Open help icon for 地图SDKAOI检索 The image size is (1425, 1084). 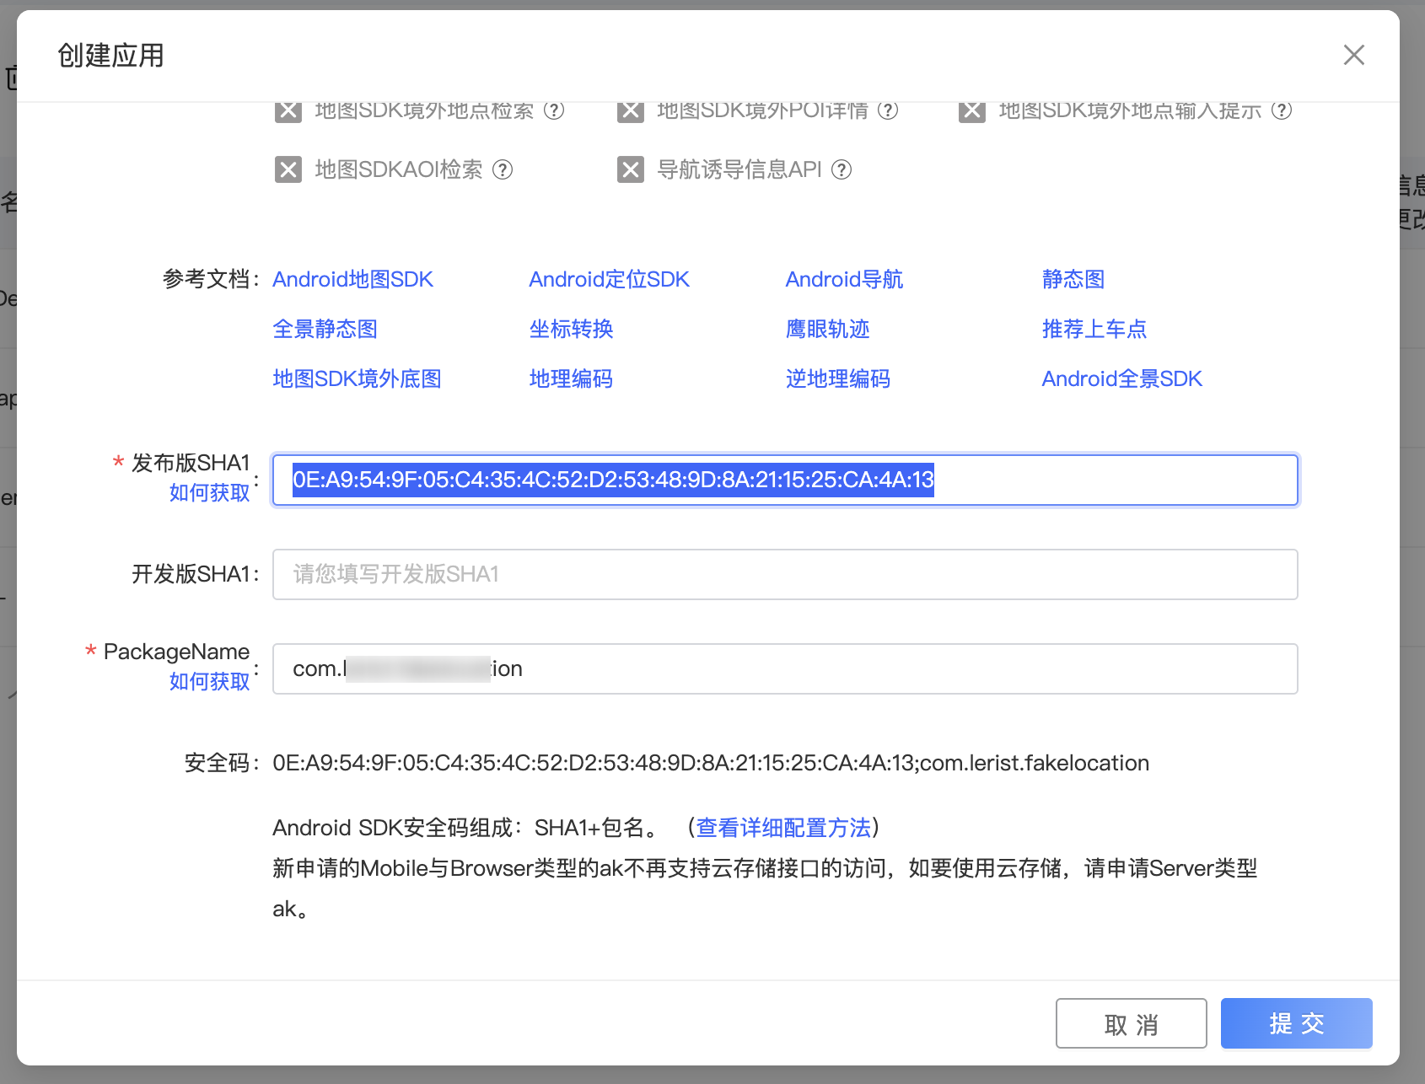click(x=503, y=169)
